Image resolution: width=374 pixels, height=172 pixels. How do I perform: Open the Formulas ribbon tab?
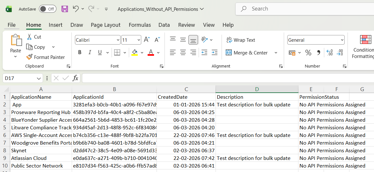[x=140, y=25]
